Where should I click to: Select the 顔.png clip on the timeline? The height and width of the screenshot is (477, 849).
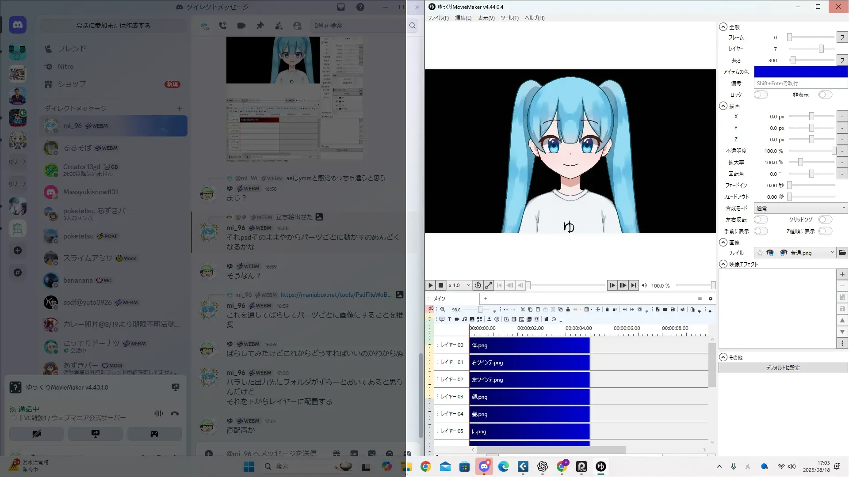click(x=529, y=397)
